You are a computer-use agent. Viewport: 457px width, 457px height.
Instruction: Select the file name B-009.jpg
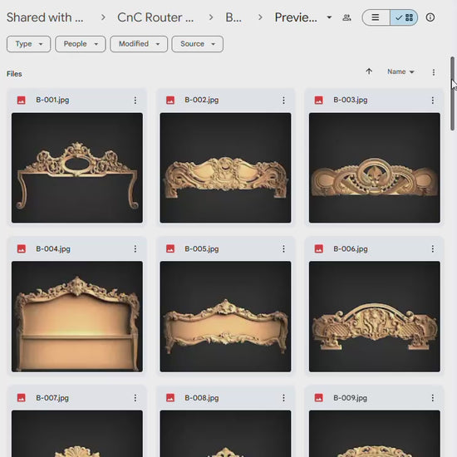350,398
